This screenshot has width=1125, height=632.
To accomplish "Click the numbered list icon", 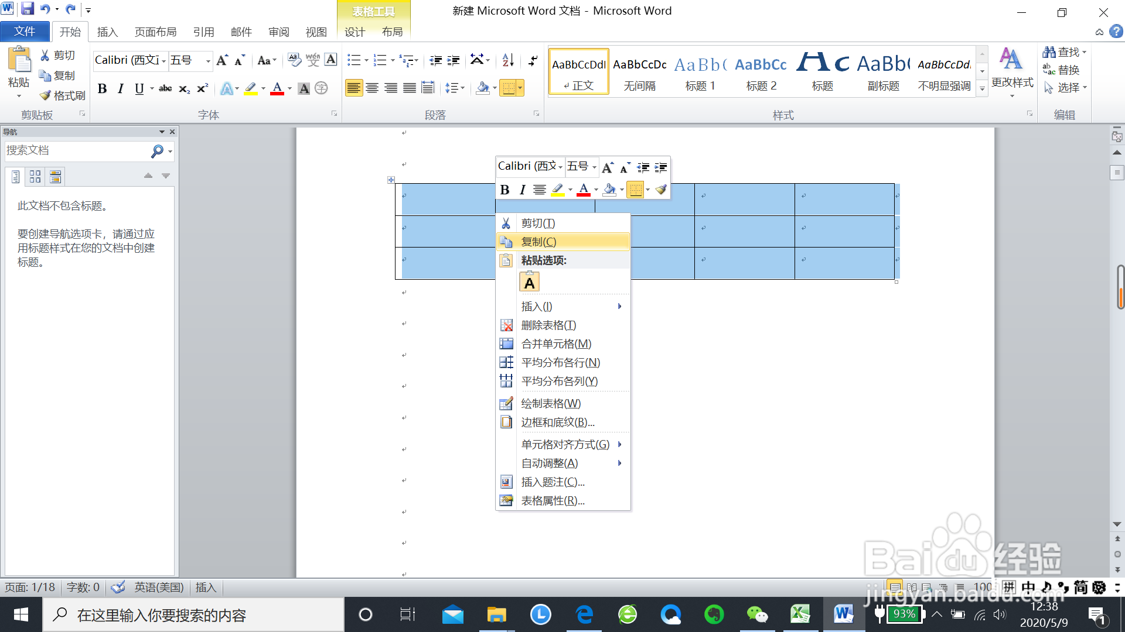I will coord(380,60).
